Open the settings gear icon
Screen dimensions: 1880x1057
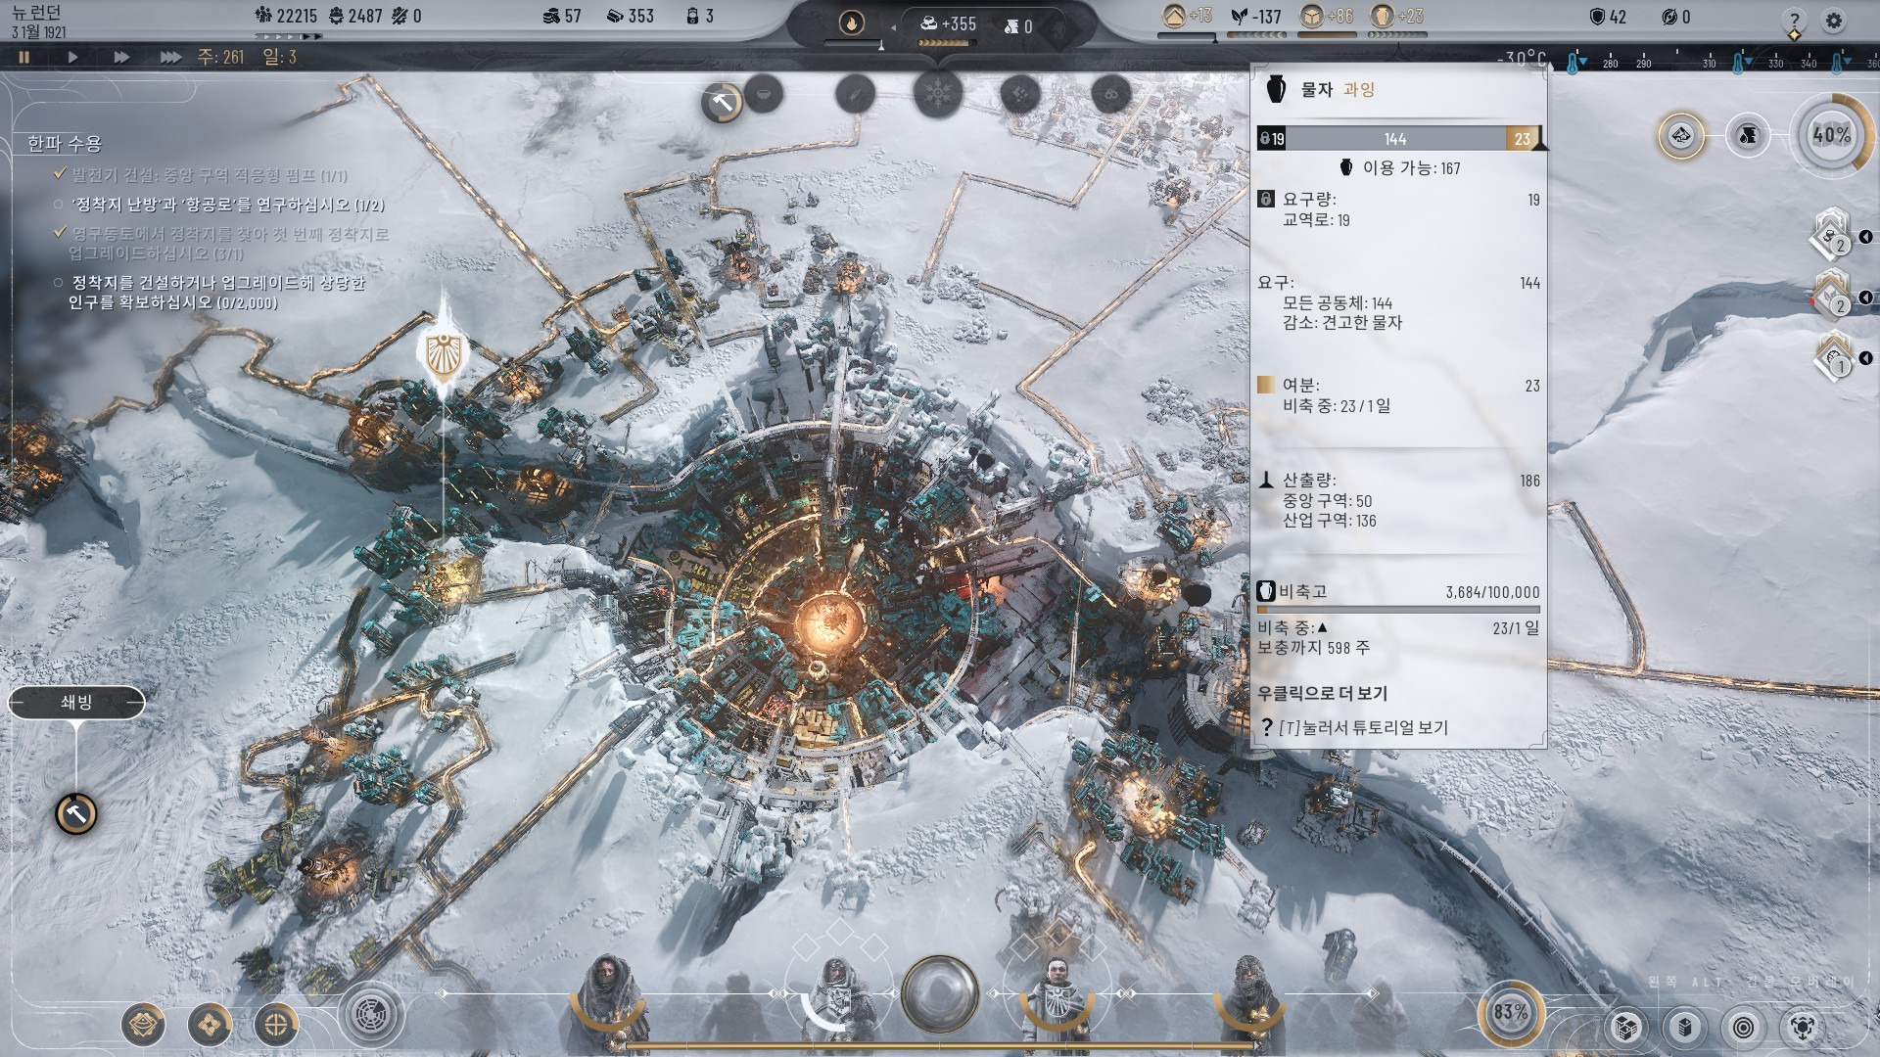tap(1833, 20)
